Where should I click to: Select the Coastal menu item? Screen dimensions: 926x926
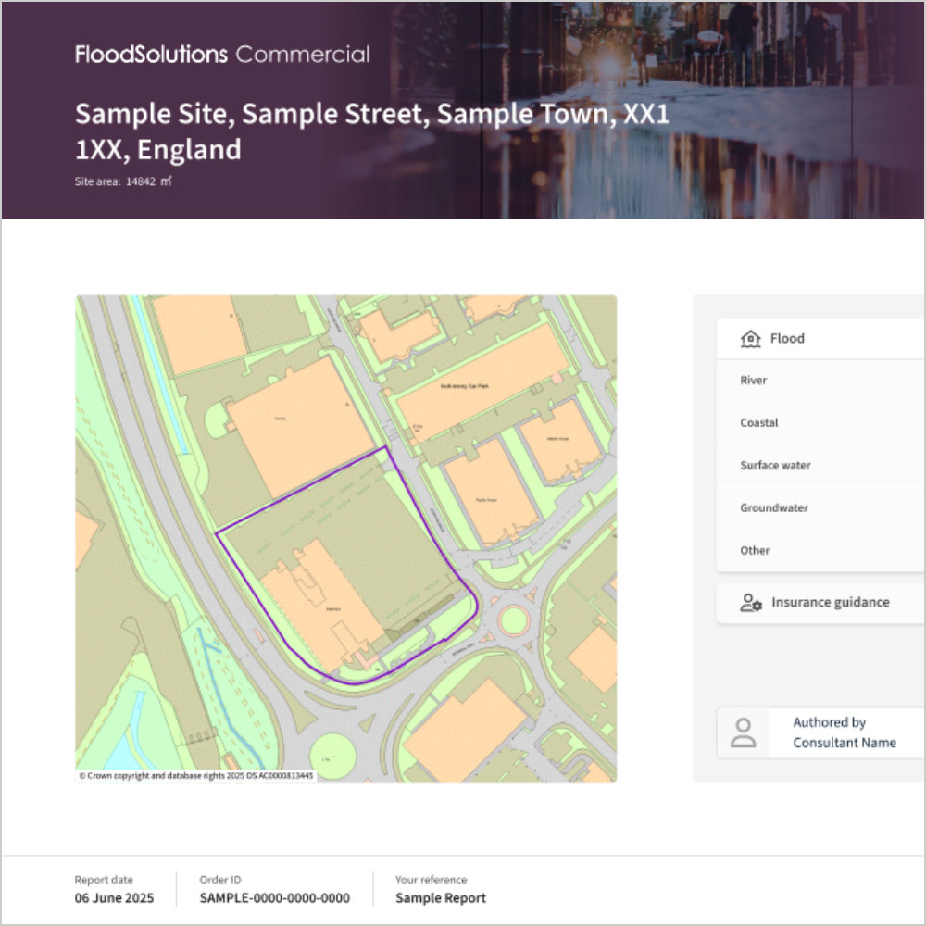coord(820,423)
